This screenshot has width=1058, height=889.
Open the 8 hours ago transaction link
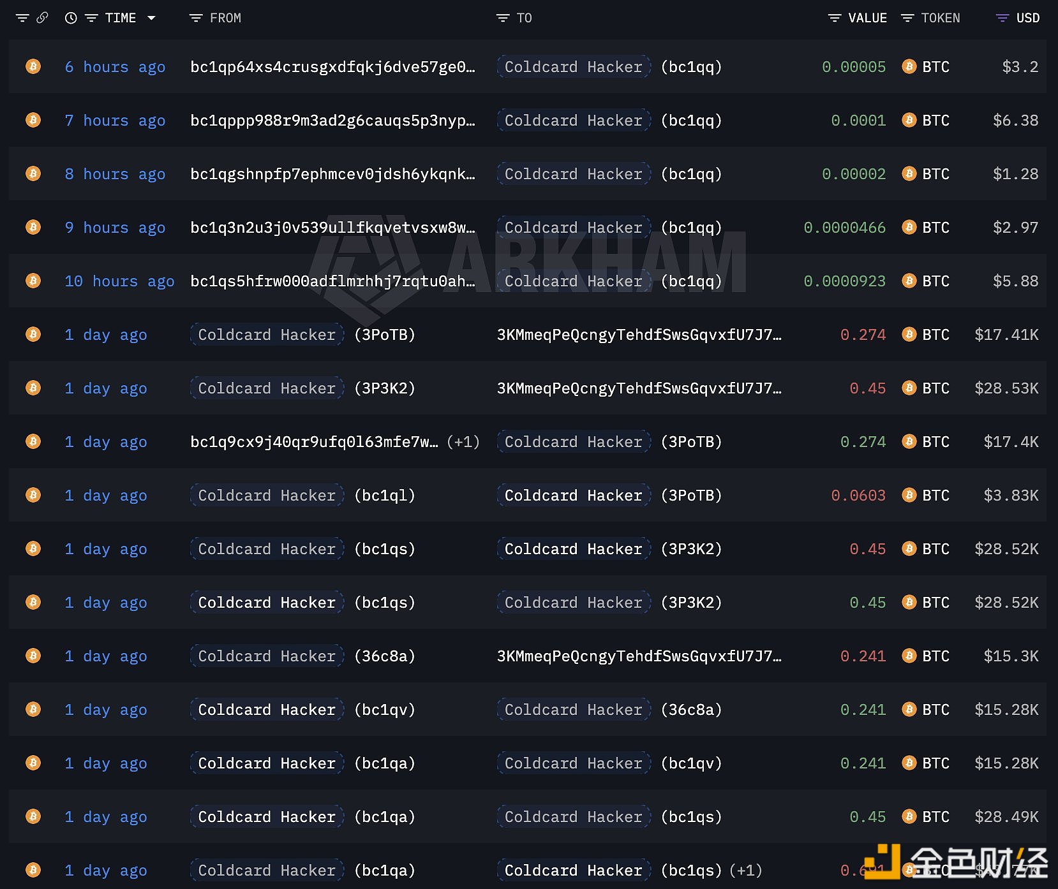[115, 174]
